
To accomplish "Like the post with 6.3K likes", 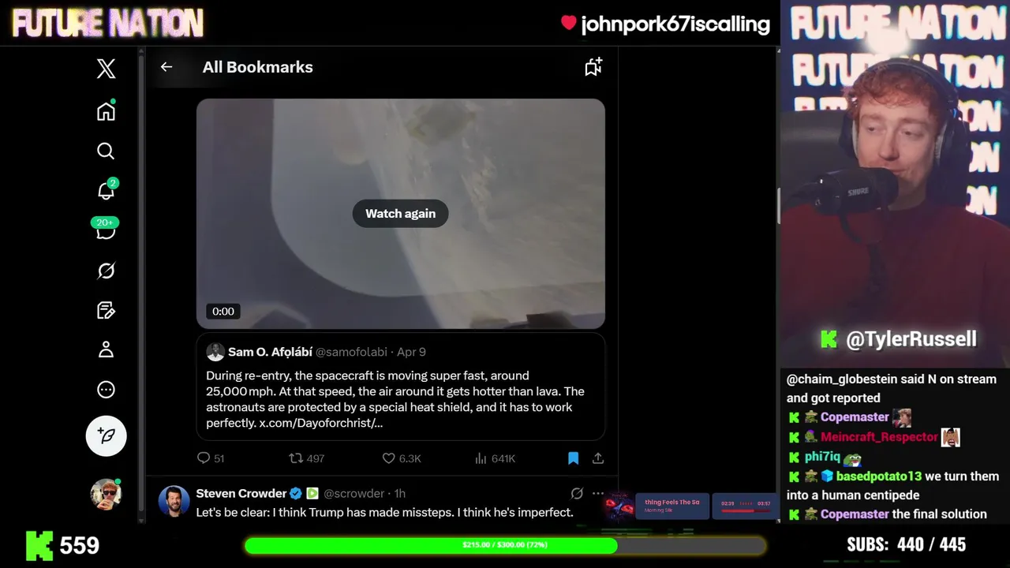I will [x=401, y=458].
